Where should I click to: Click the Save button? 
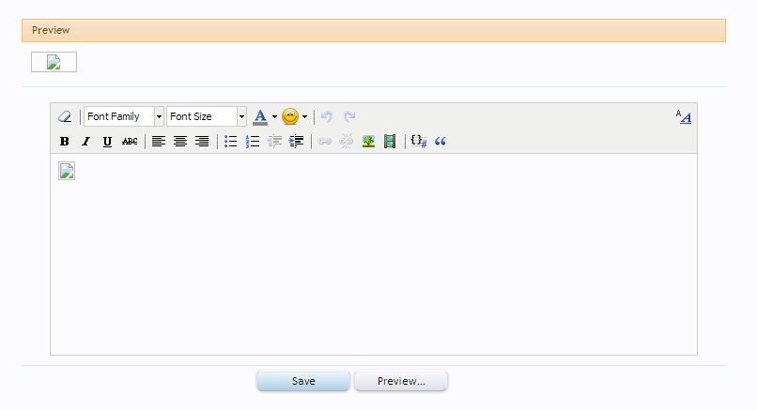point(303,381)
